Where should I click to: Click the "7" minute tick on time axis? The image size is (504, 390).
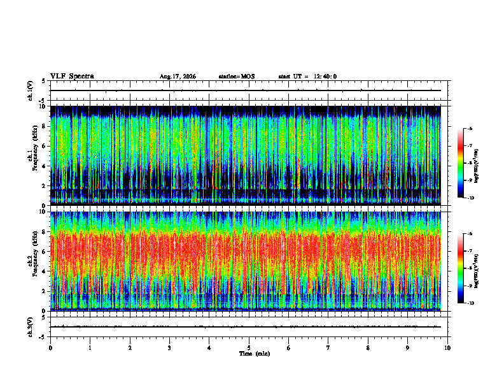[x=328, y=348]
